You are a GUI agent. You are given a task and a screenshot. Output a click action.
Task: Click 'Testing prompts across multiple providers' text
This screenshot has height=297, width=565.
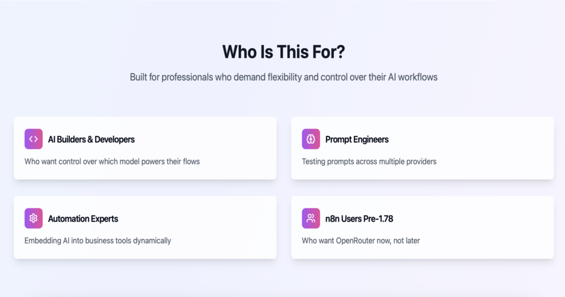point(369,162)
